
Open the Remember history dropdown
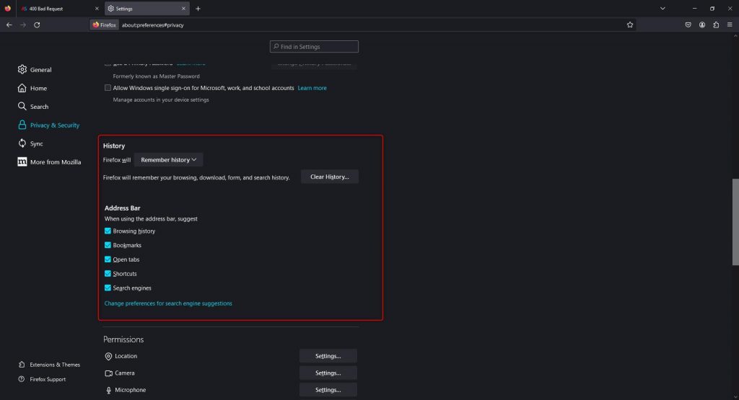point(169,160)
